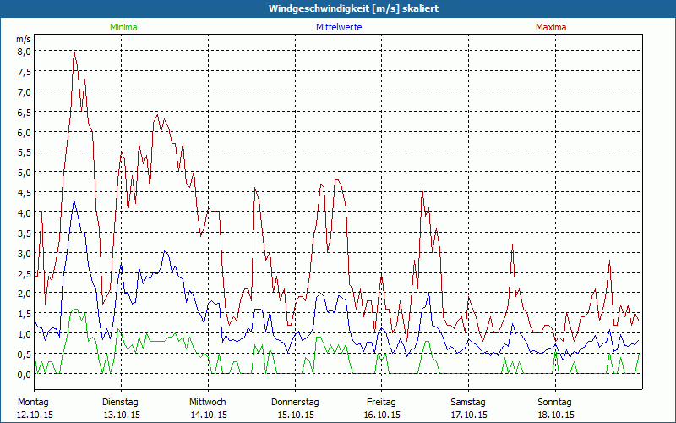Click the 5,5 axis value
The height and width of the screenshot is (423, 676).
pos(25,152)
